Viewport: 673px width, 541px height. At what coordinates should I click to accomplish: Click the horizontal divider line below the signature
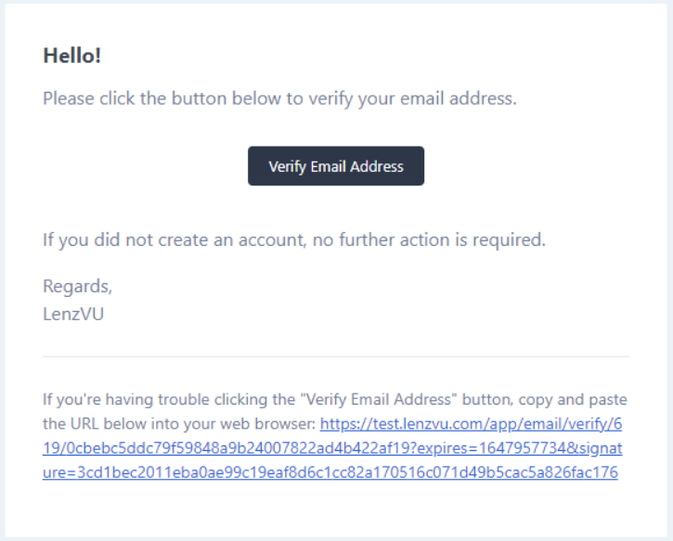coord(335,356)
